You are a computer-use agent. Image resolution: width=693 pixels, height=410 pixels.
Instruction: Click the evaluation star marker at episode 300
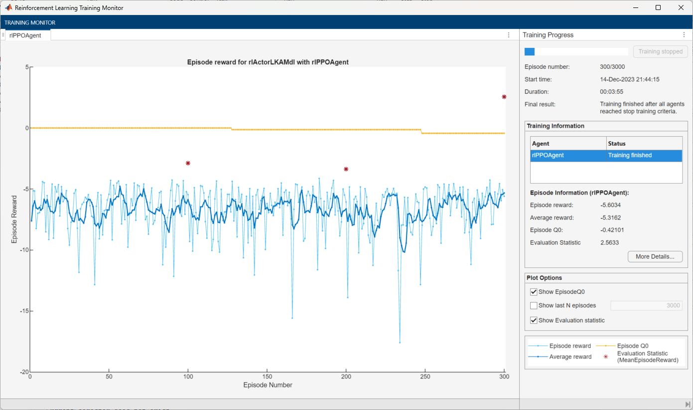tap(504, 97)
